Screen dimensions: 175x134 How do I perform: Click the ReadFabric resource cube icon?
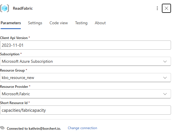point(5,8)
